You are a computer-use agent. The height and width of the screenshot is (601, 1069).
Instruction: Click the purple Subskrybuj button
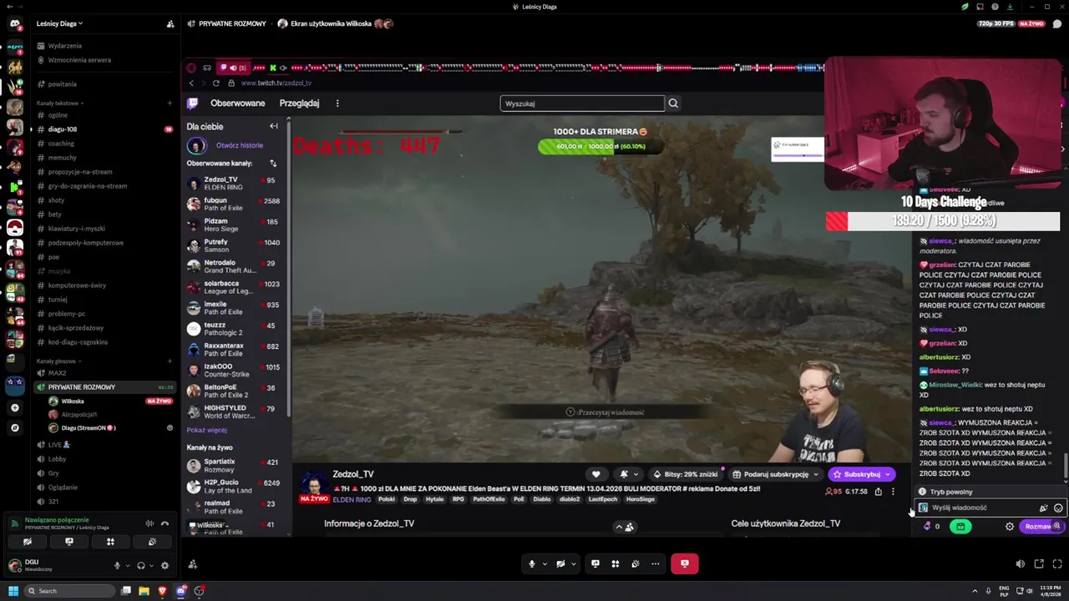[861, 474]
